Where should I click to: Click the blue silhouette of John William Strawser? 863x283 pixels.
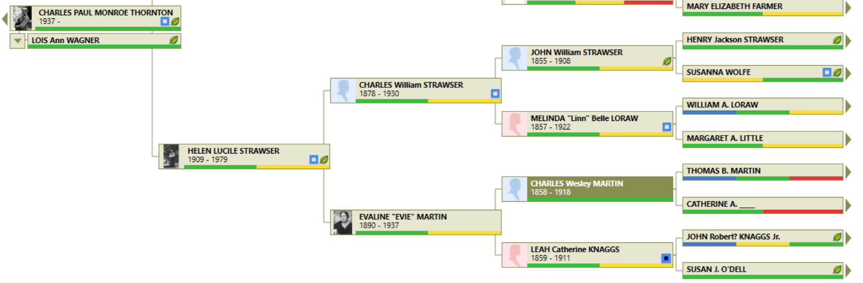(x=515, y=57)
